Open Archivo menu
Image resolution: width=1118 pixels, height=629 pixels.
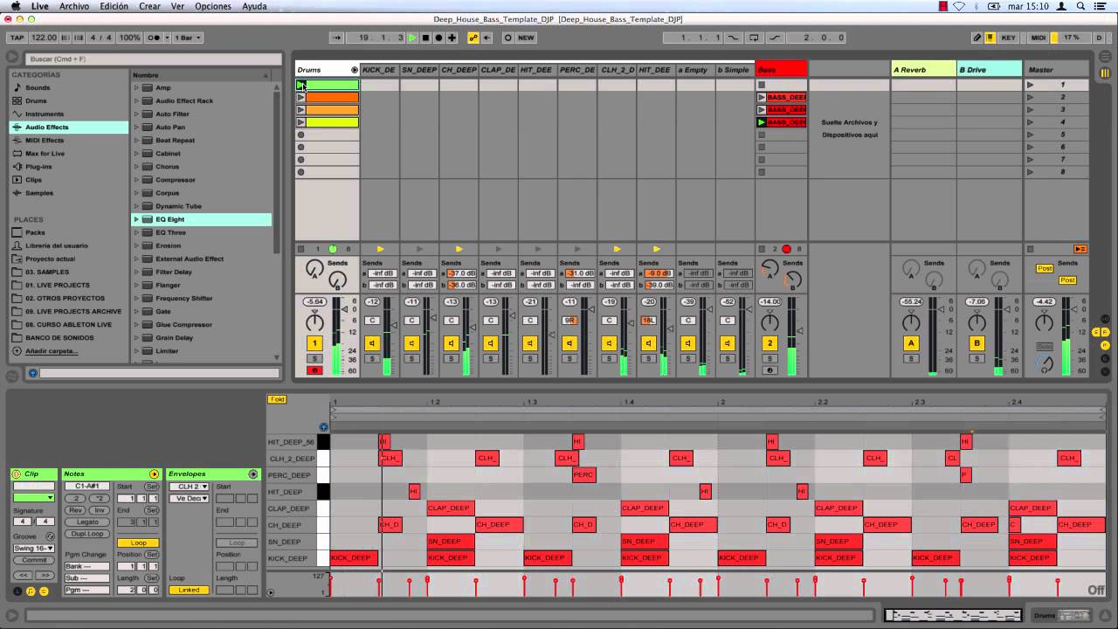74,6
